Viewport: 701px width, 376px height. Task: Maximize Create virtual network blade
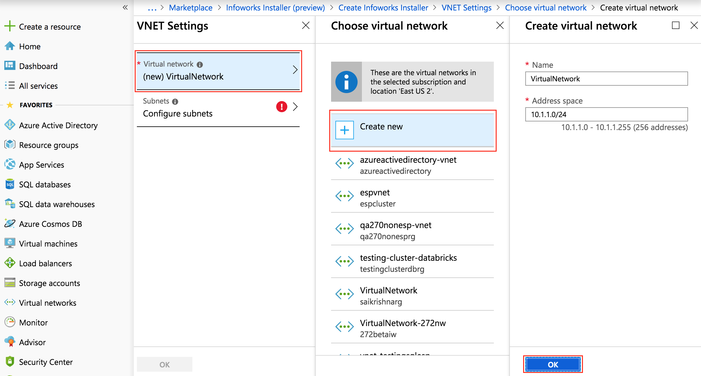[676, 25]
